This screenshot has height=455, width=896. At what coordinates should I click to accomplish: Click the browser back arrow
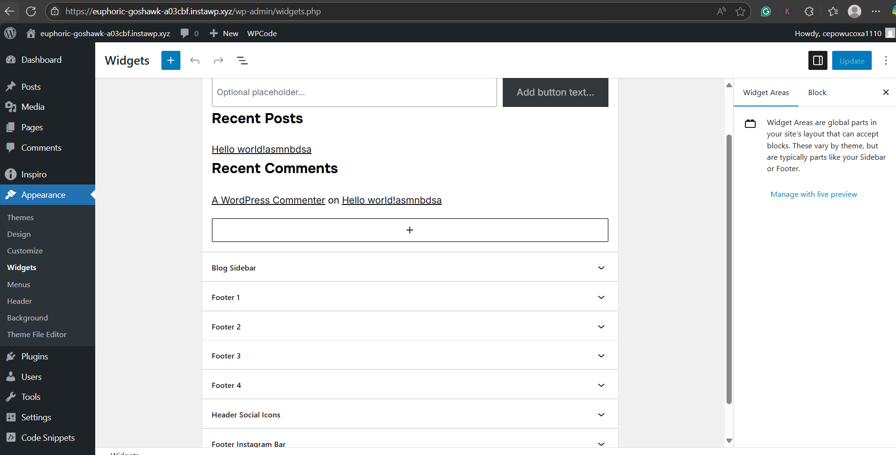click(10, 11)
